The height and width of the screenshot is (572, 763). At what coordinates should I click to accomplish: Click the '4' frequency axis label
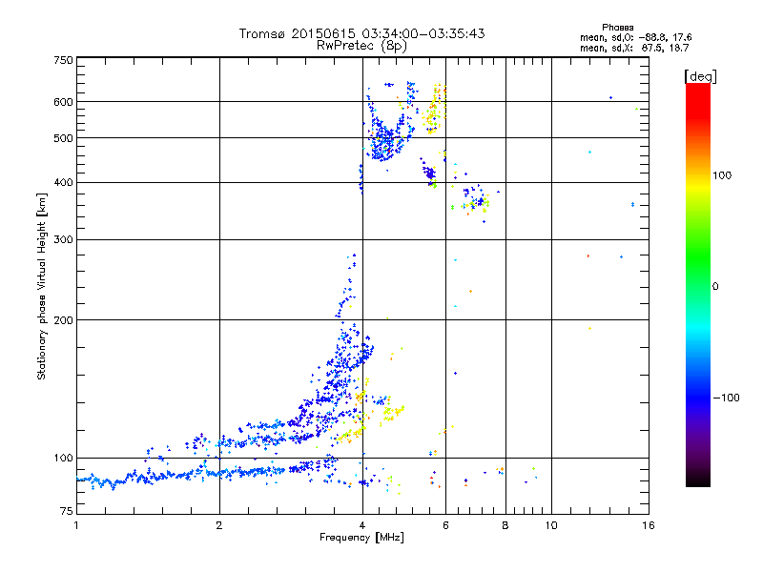pos(362,525)
